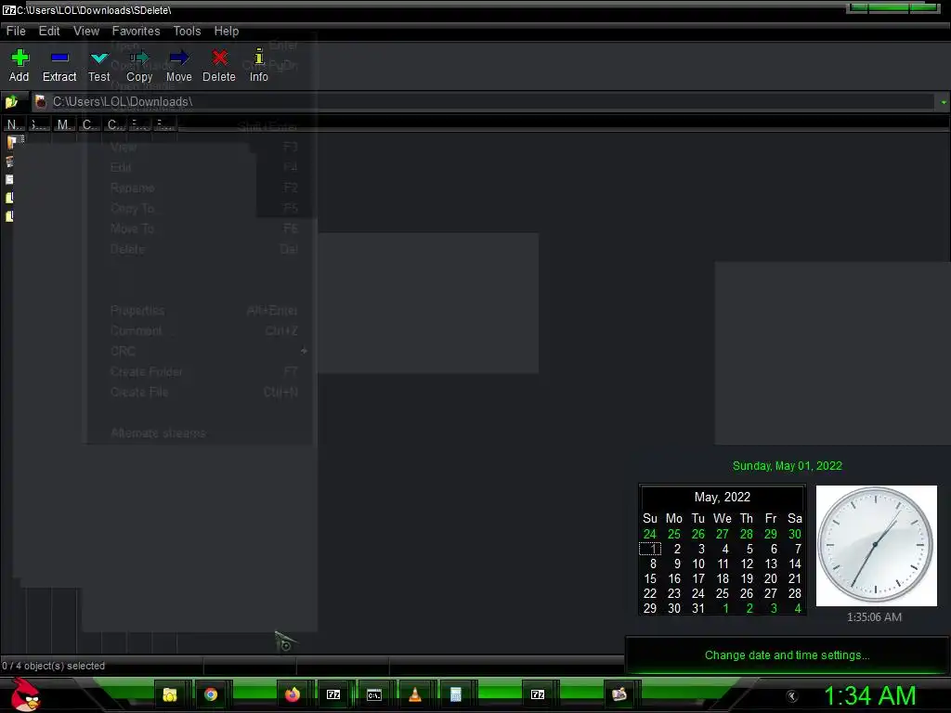The image size is (951, 713).
Task: Select the fourth item icon in the file list
Action: [x=9, y=198]
